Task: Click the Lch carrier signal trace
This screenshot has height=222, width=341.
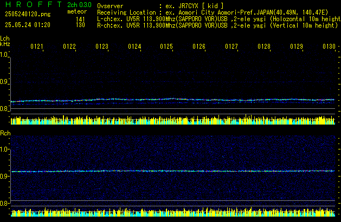Action: pos(173,100)
